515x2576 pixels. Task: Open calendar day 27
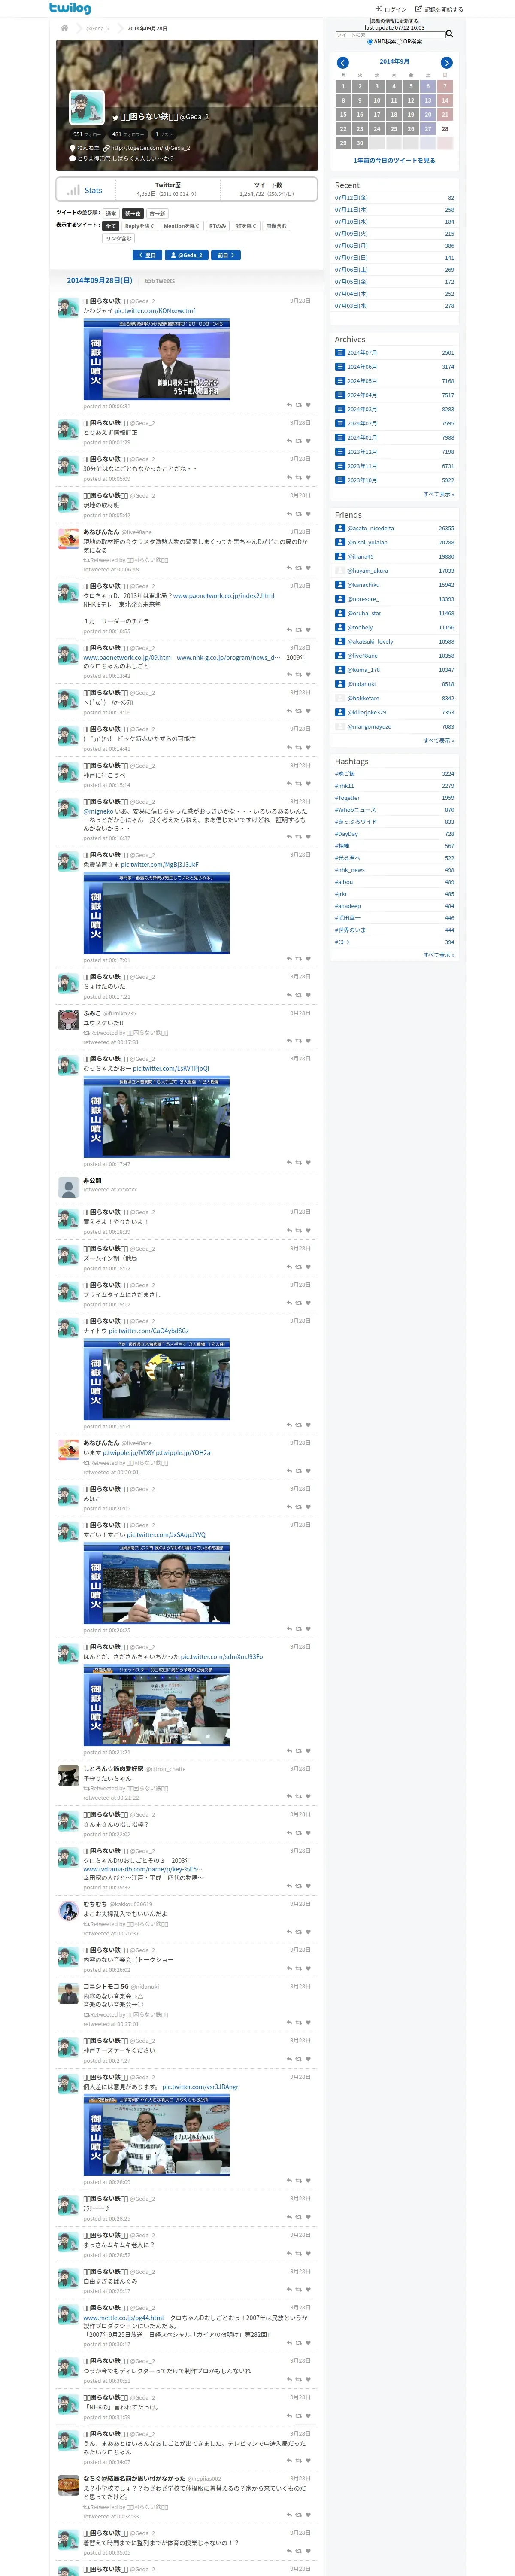coord(428,129)
